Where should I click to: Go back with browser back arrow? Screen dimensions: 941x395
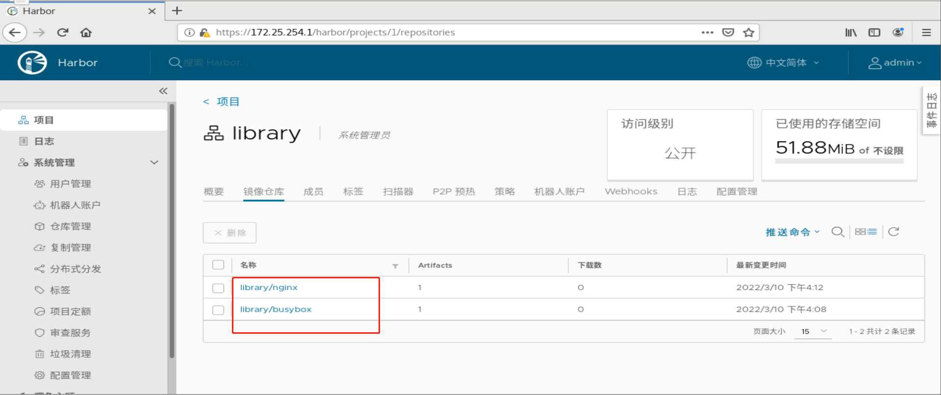tap(15, 32)
